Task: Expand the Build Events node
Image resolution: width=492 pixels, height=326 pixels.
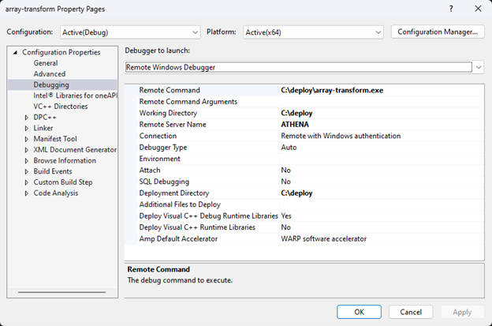Action: coord(27,171)
